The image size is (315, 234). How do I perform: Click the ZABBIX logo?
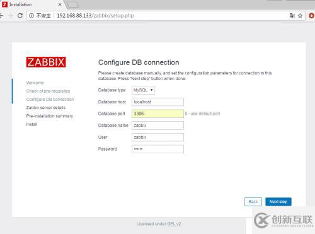(x=46, y=62)
